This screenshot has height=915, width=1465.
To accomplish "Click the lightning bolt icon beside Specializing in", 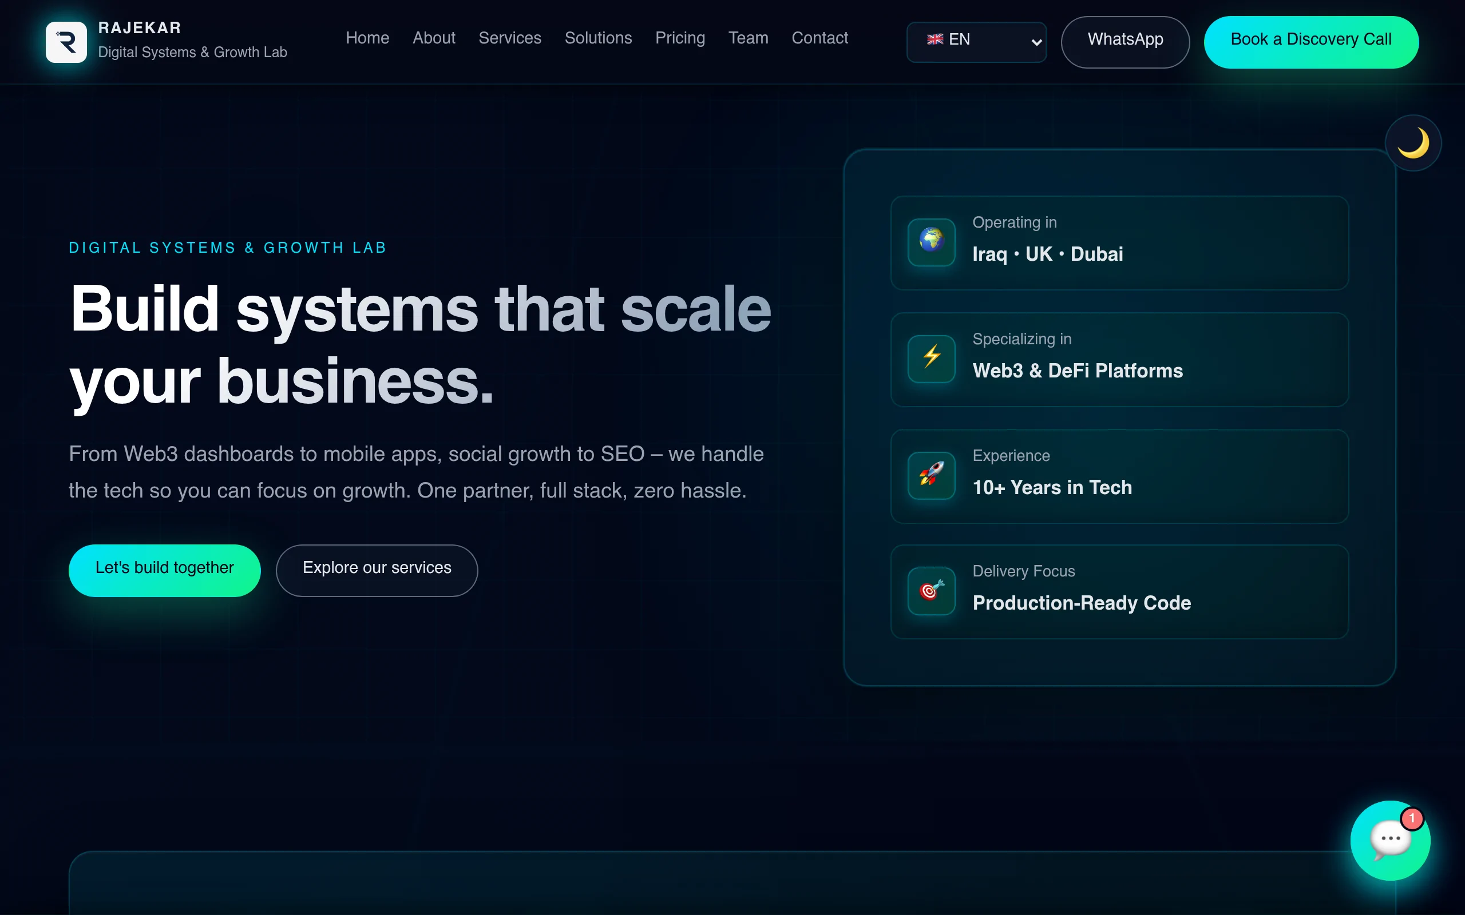I will [932, 359].
